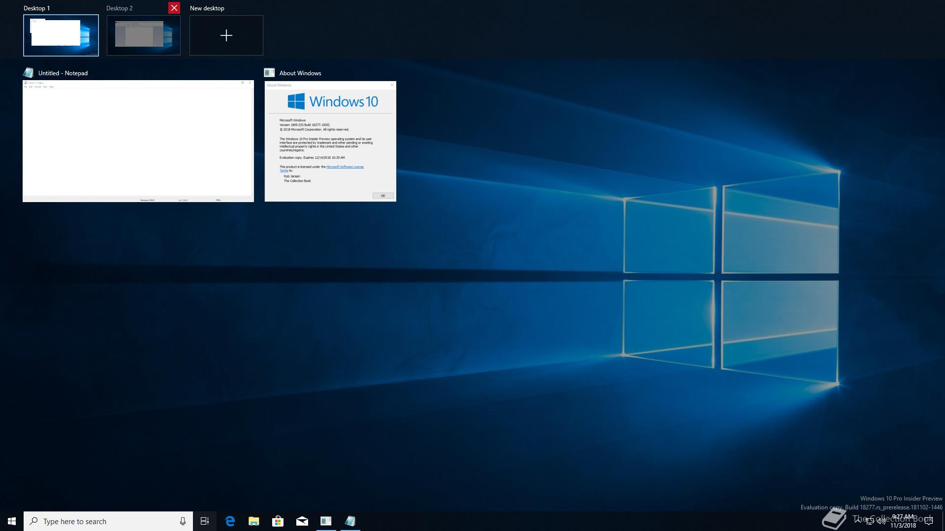Viewport: 945px width, 531px height.
Task: Click OK in About Windows preview
Action: tap(383, 196)
